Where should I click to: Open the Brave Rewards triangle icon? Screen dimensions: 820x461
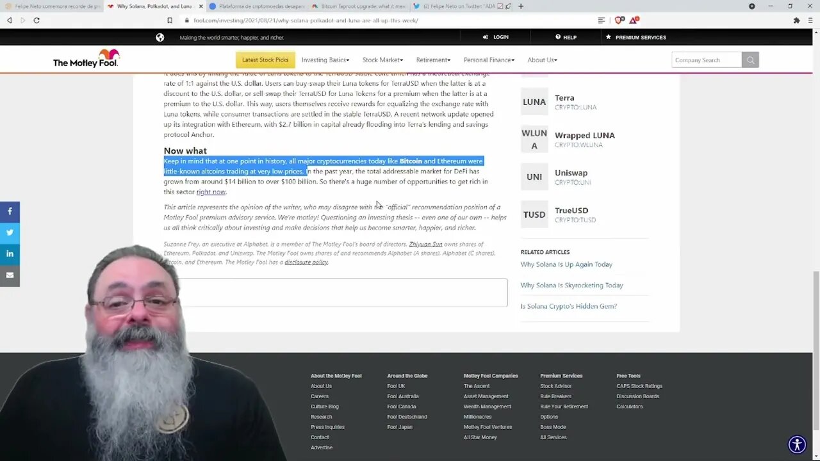click(x=634, y=20)
